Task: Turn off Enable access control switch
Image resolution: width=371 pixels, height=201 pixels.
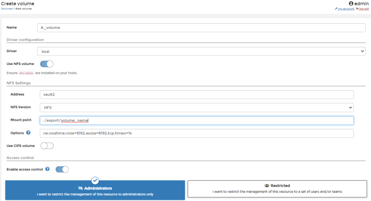Action: 62,169
